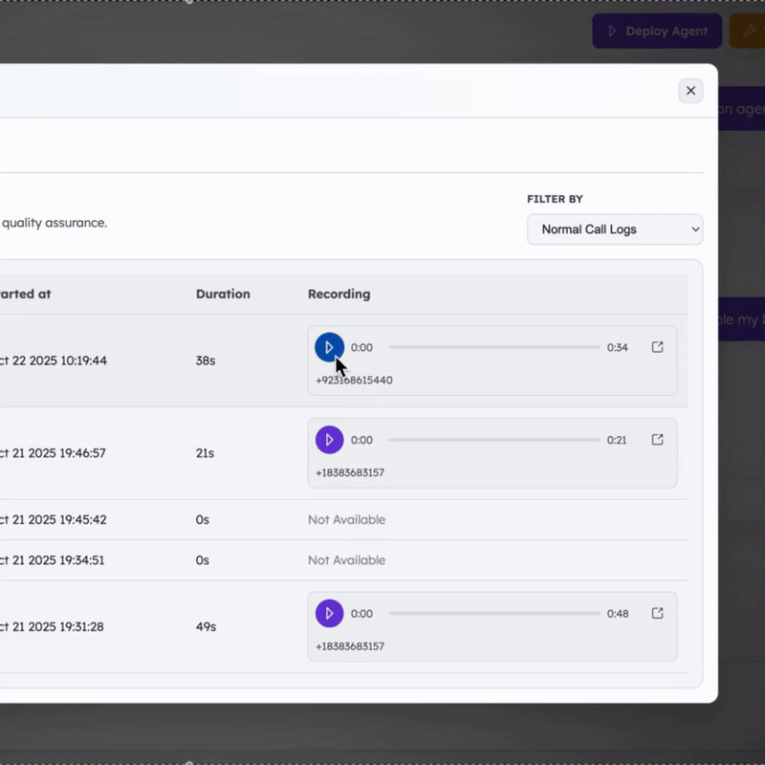
Task: Expand the Normal Call Logs filter dropdown
Action: pos(614,229)
